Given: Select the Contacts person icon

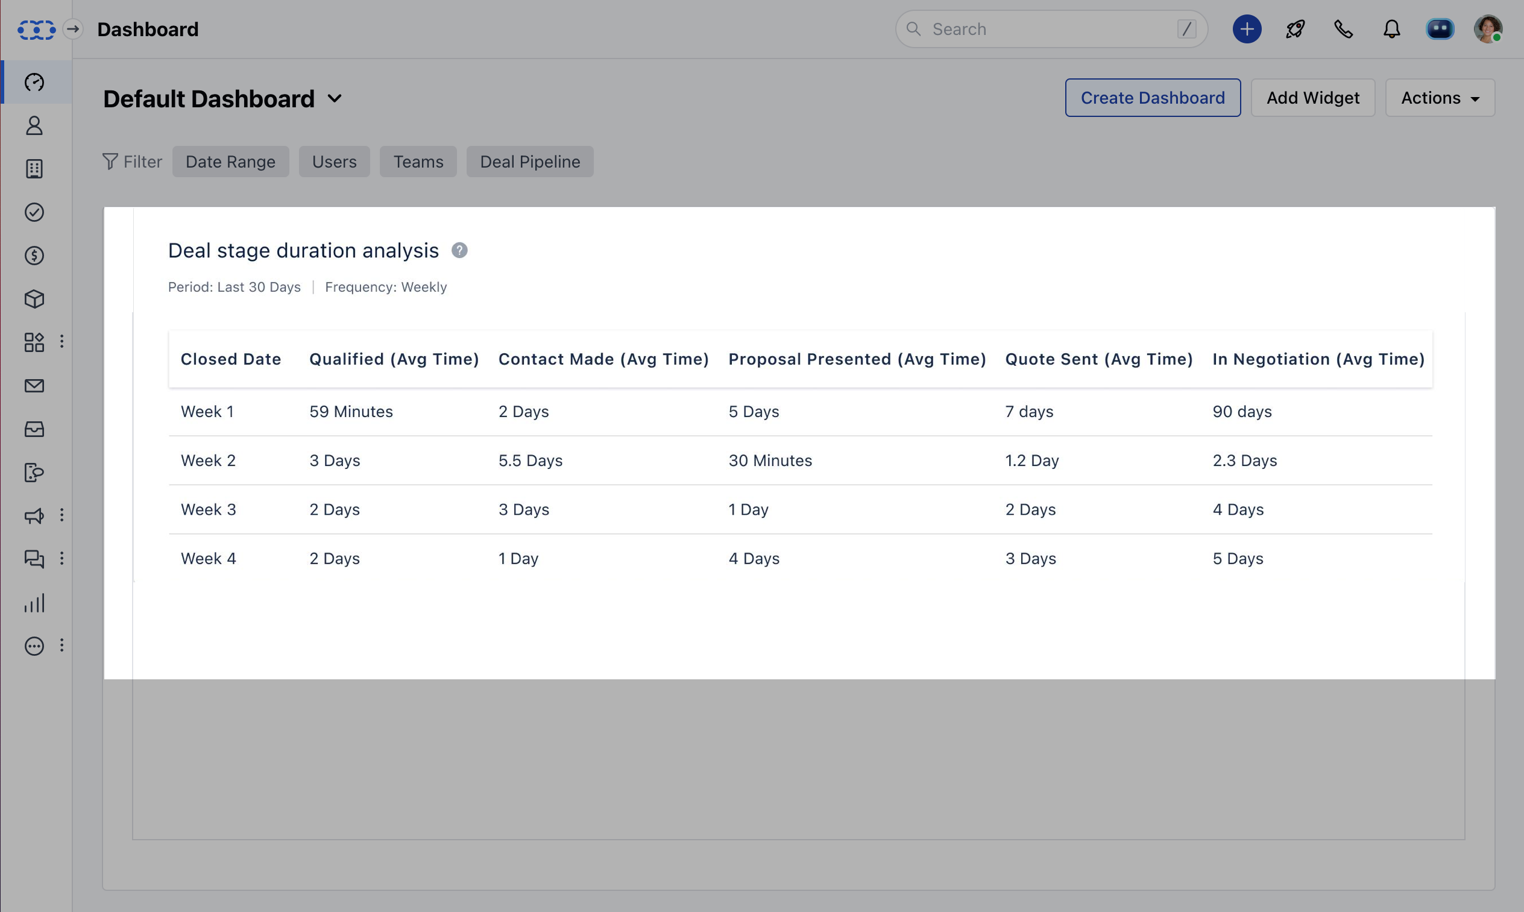Looking at the screenshot, I should pos(34,126).
